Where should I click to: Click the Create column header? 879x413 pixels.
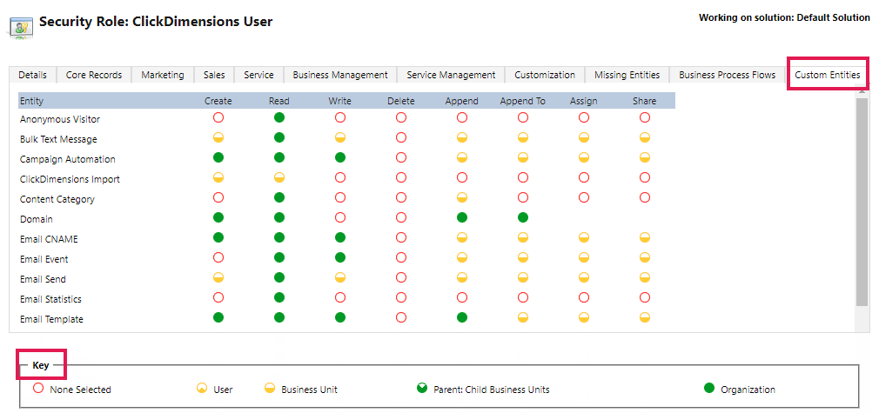coord(218,101)
